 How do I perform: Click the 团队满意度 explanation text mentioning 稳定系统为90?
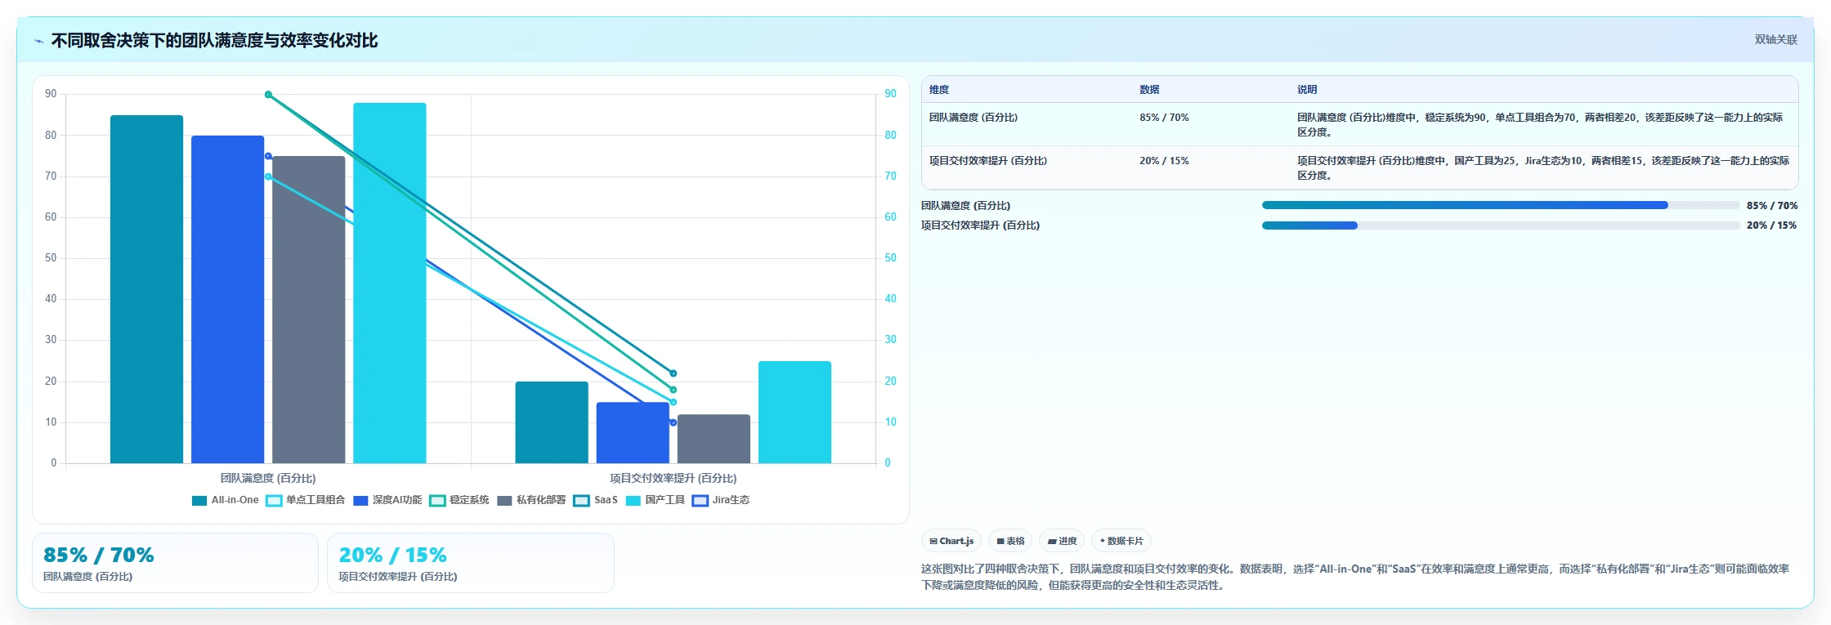coord(1540,125)
